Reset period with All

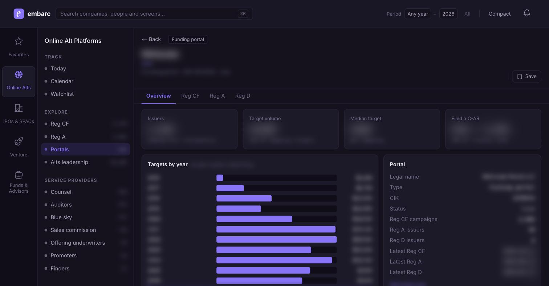467,14
